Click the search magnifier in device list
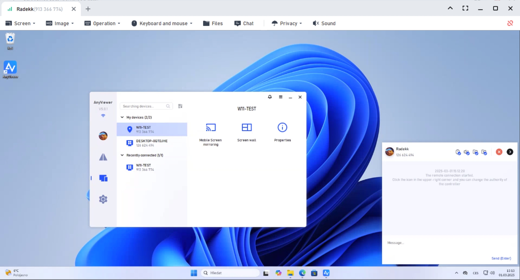 [x=168, y=106]
